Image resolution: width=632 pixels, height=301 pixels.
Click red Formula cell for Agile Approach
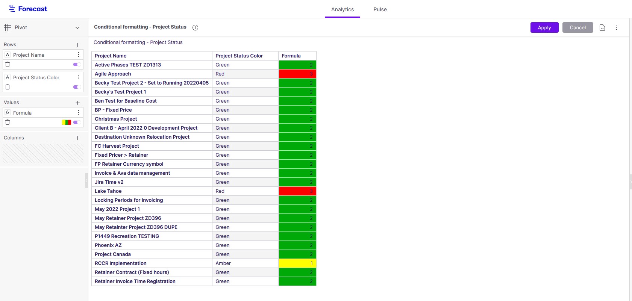point(297,74)
